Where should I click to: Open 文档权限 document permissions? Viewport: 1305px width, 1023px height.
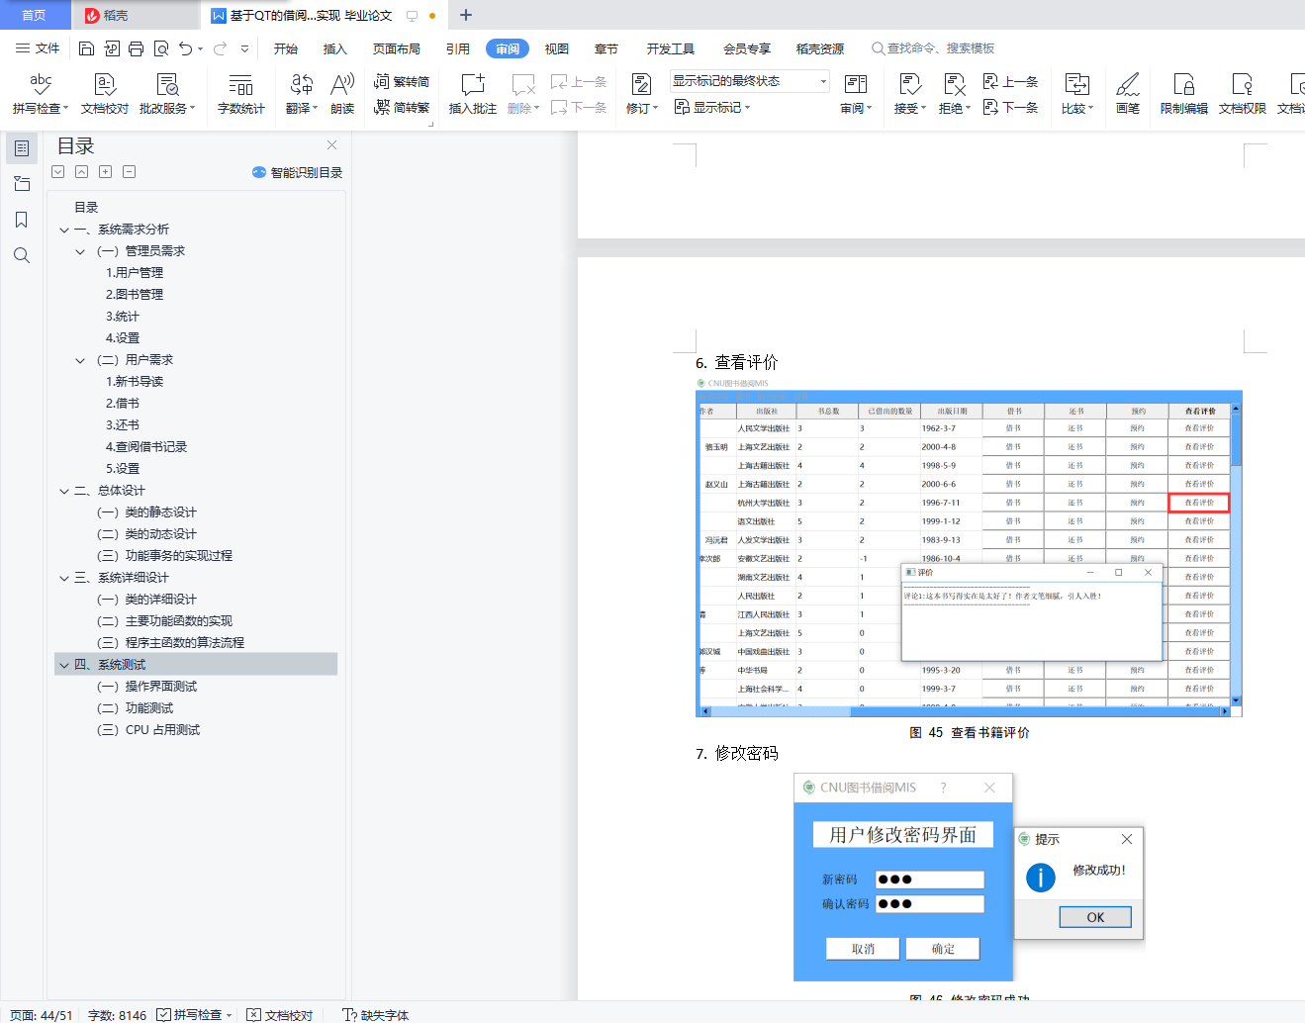point(1243,94)
